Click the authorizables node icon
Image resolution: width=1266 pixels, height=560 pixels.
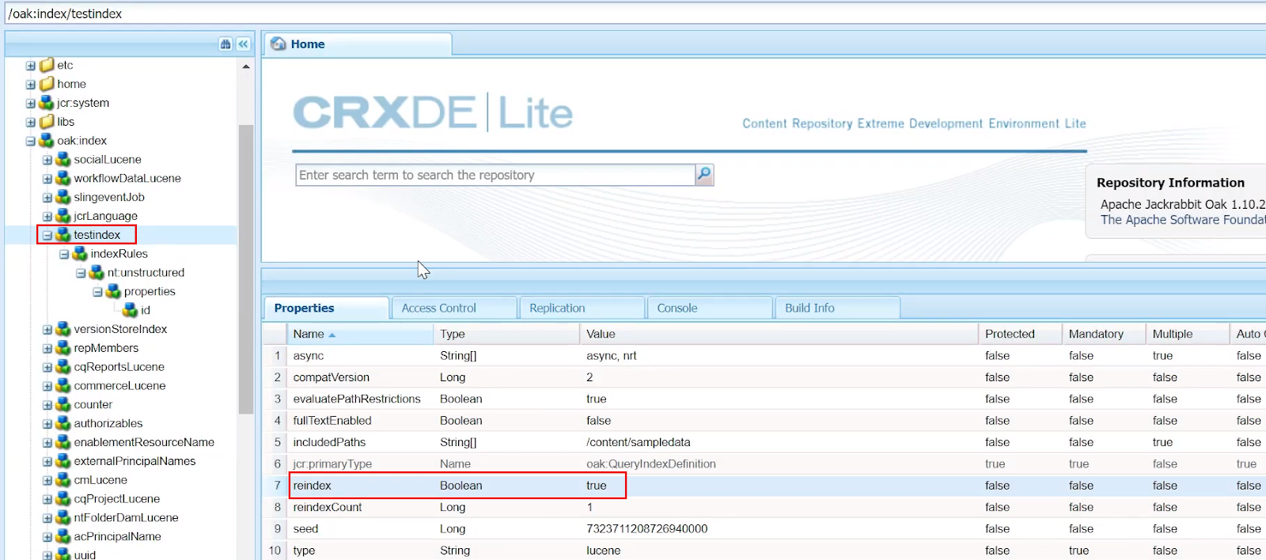point(63,424)
